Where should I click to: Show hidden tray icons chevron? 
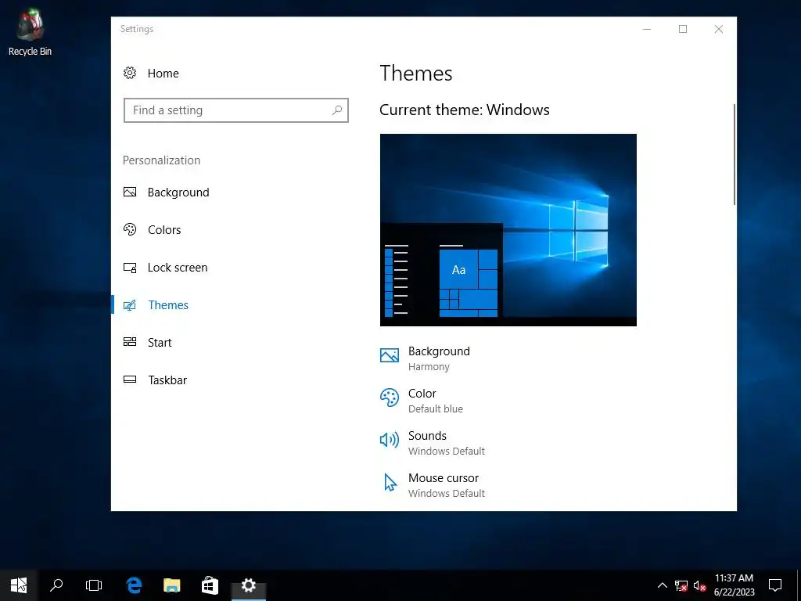tap(662, 585)
